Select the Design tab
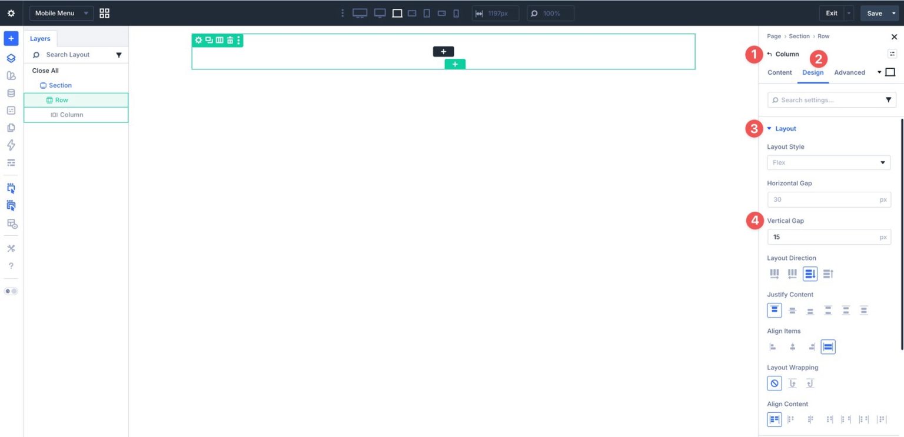This screenshot has width=904, height=437. pyautogui.click(x=813, y=72)
